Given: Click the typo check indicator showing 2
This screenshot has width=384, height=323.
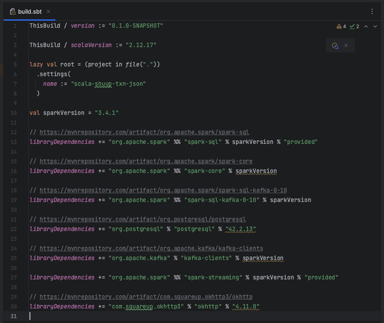Looking at the screenshot, I should coord(354,26).
